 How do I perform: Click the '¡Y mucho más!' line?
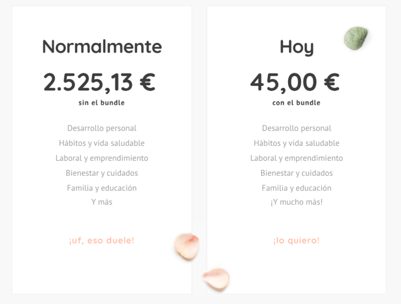coord(297,202)
